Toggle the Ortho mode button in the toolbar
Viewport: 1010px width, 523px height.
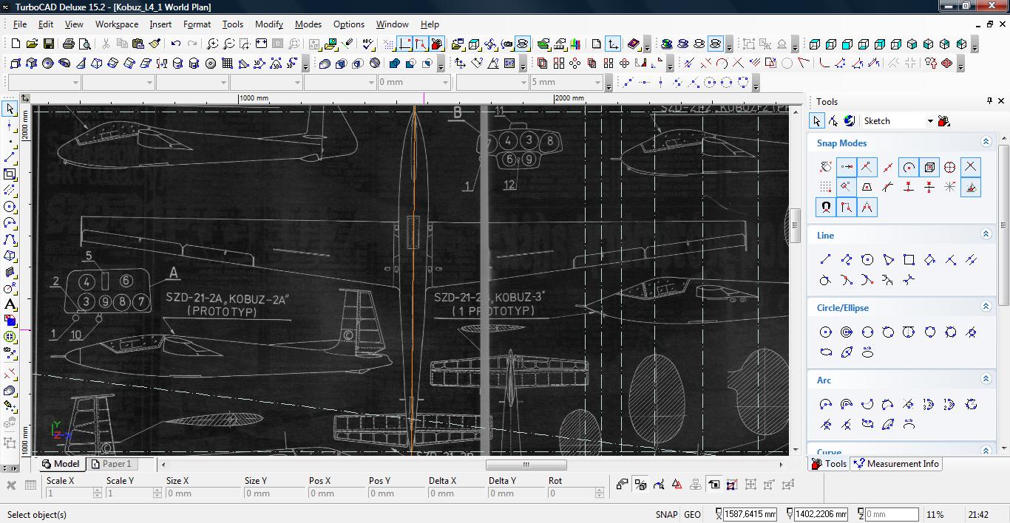coord(404,44)
